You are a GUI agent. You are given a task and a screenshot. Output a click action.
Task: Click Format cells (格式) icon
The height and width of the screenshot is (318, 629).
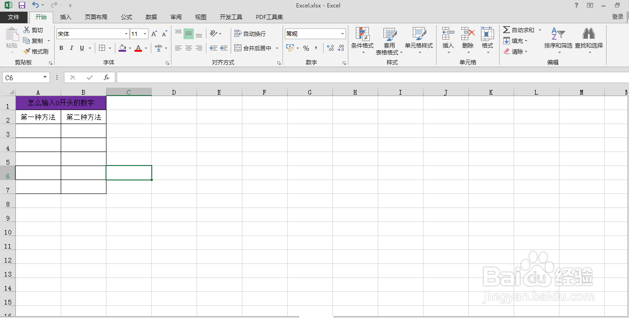[488, 34]
